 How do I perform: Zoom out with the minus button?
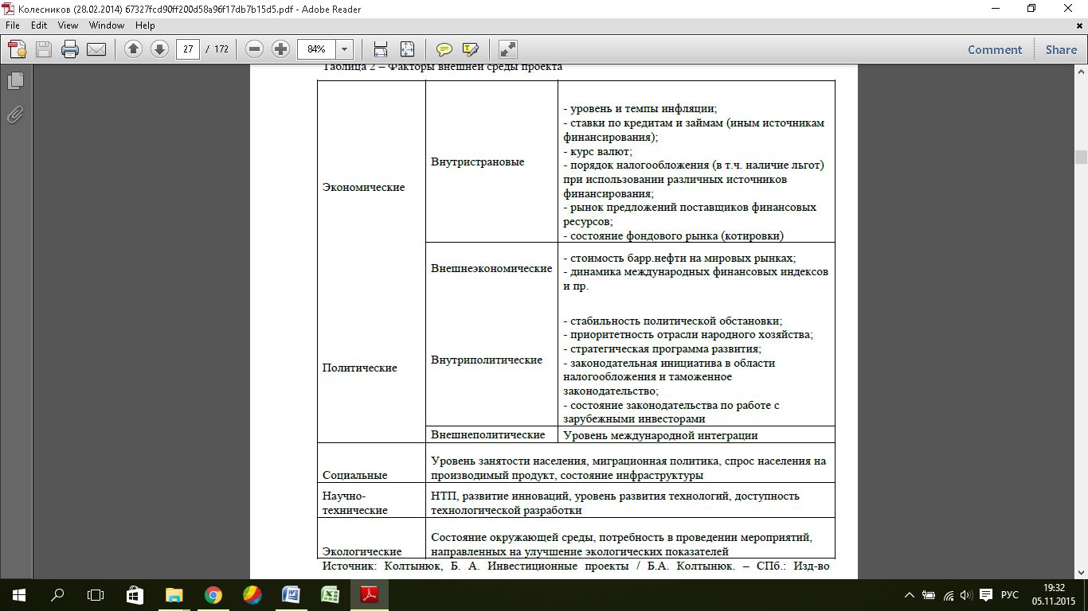255,49
